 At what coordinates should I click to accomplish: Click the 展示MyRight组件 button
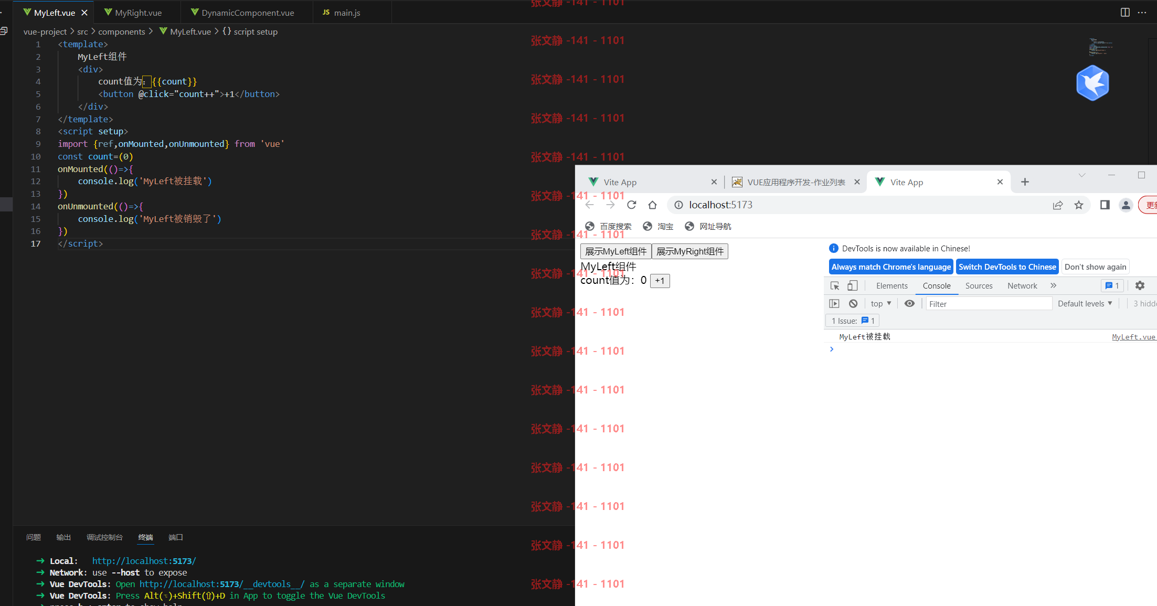coord(690,251)
